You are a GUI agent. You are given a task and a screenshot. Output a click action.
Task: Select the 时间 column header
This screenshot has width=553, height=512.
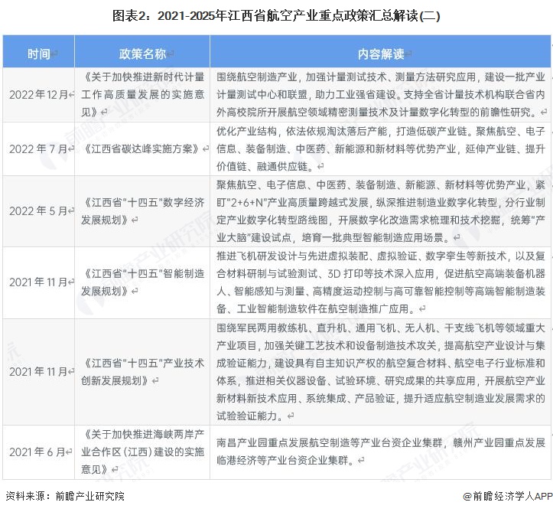[40, 53]
